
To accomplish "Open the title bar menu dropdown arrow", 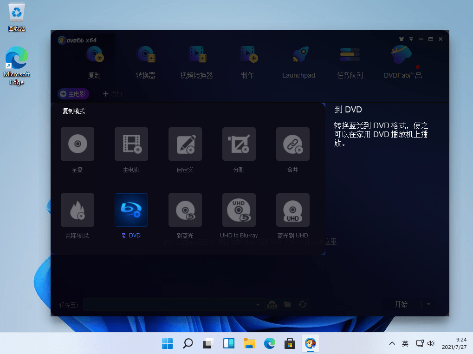I will point(411,39).
